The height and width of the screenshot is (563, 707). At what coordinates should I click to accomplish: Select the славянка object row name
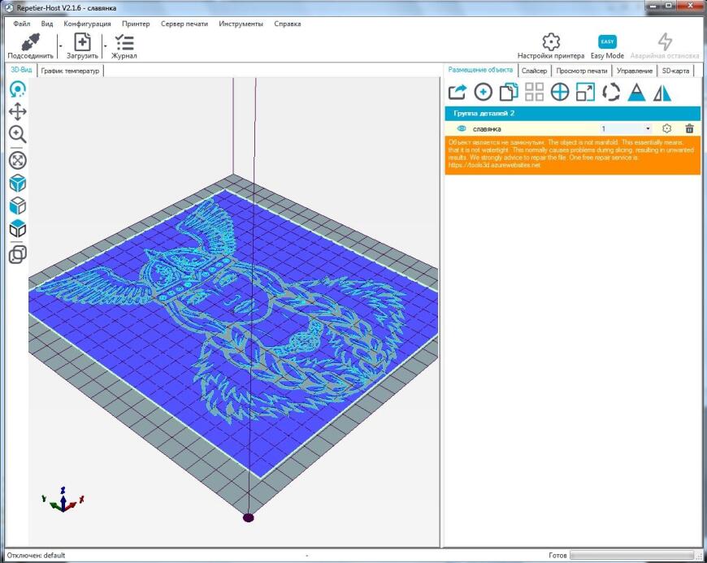(487, 129)
